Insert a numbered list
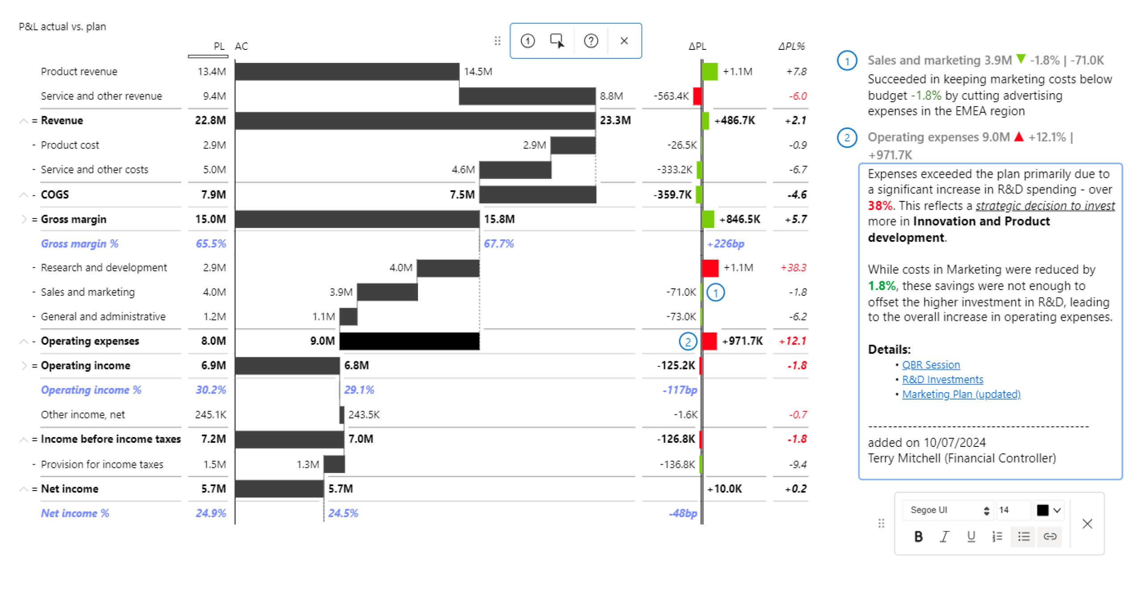The image size is (1142, 589). (x=997, y=536)
